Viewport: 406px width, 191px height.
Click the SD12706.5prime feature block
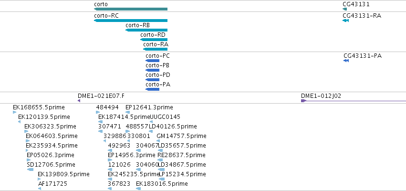point(30,170)
